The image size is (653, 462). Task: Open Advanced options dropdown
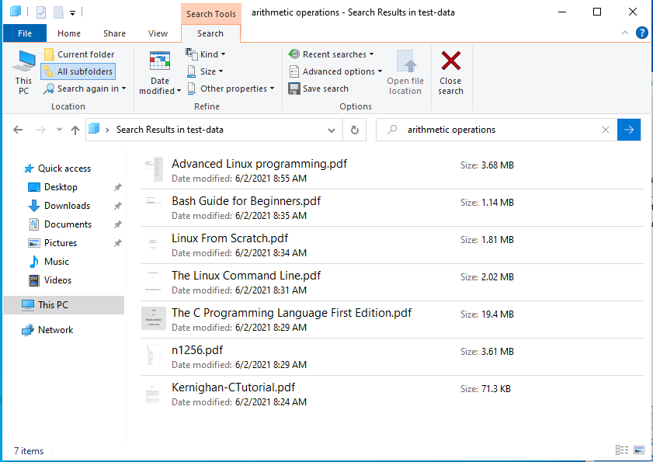(335, 71)
